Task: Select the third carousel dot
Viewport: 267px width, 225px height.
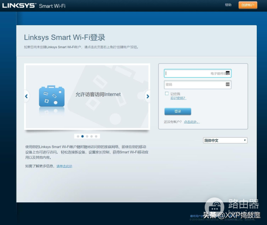Action: point(87,136)
